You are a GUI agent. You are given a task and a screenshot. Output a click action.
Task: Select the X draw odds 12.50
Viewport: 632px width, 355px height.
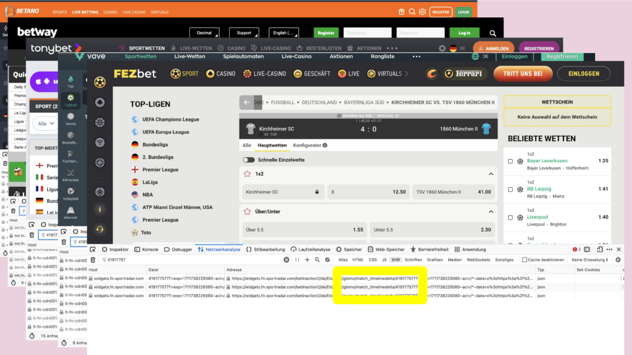[368, 192]
